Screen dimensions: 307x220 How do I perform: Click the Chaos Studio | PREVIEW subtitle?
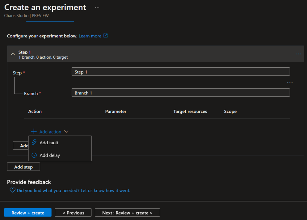point(26,16)
